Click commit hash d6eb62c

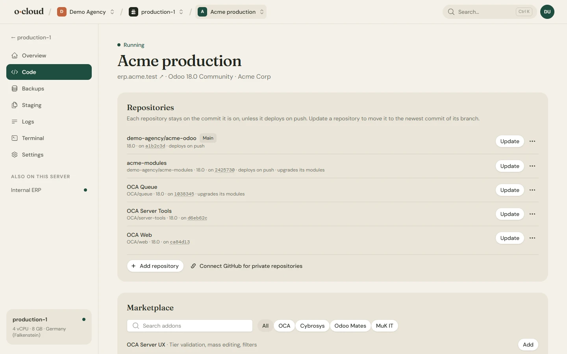pyautogui.click(x=197, y=218)
